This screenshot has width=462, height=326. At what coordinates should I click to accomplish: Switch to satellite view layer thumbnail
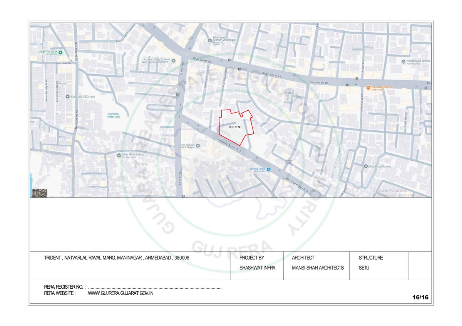coord(39,193)
